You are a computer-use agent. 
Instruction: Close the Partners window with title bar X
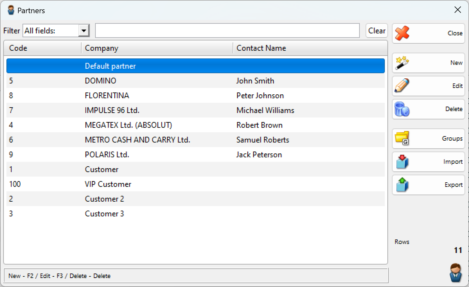click(458, 10)
